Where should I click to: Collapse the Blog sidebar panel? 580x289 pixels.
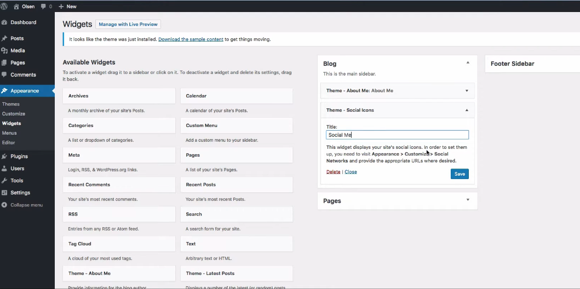pyautogui.click(x=467, y=63)
